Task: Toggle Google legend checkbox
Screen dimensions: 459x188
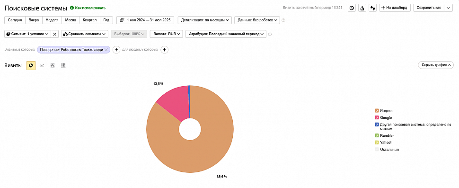Action: click(x=377, y=117)
